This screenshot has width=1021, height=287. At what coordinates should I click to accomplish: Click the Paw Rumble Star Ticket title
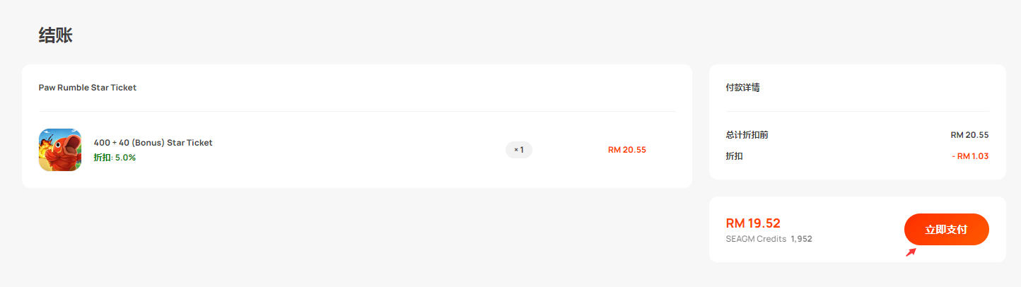(x=88, y=88)
